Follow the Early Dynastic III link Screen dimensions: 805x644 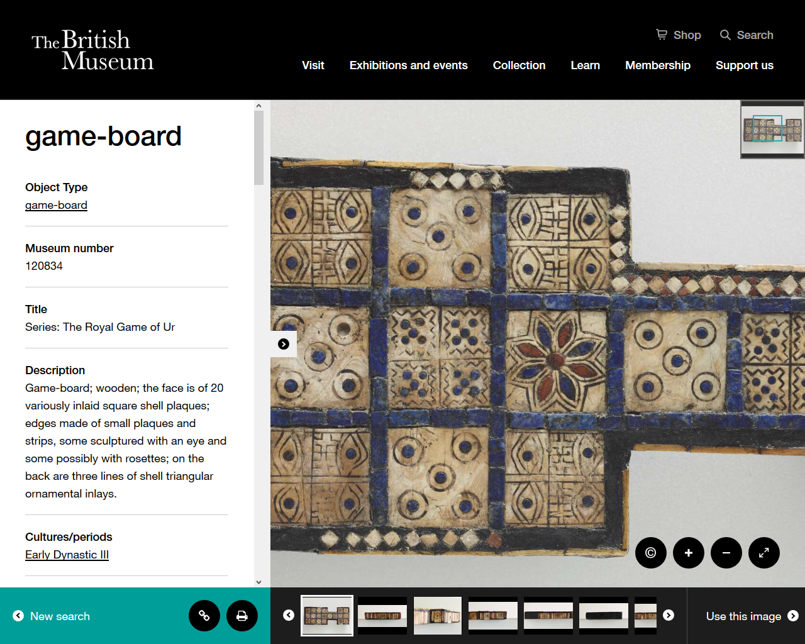(x=67, y=555)
